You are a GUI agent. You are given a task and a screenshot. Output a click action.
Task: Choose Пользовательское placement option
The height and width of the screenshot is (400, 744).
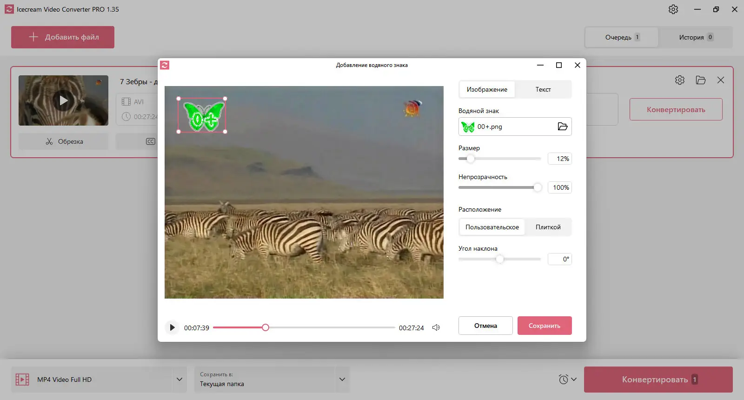(x=492, y=227)
